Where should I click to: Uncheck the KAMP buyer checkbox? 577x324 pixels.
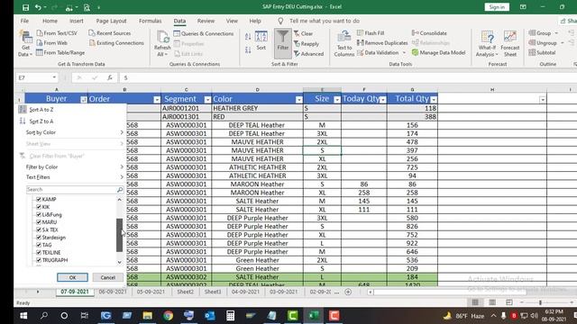(38, 199)
